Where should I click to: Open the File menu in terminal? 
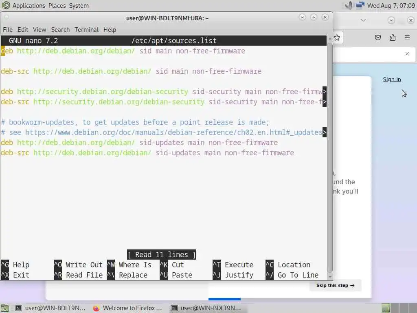point(8,29)
